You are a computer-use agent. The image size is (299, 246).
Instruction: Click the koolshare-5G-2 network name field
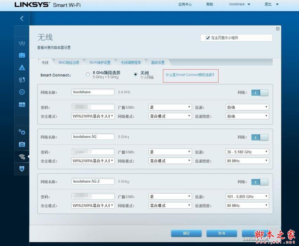(93, 181)
